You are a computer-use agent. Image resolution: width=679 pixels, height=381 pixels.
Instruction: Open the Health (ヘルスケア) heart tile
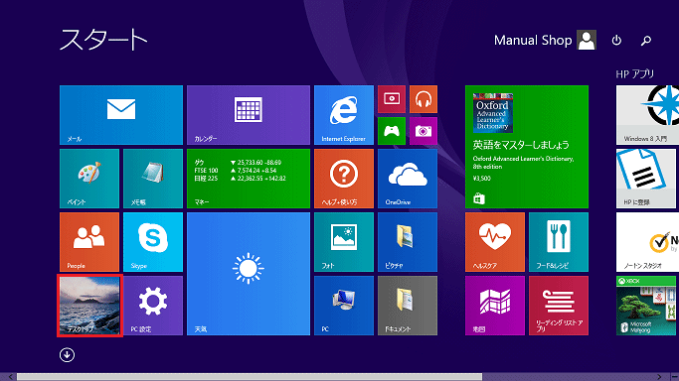tap(494, 242)
